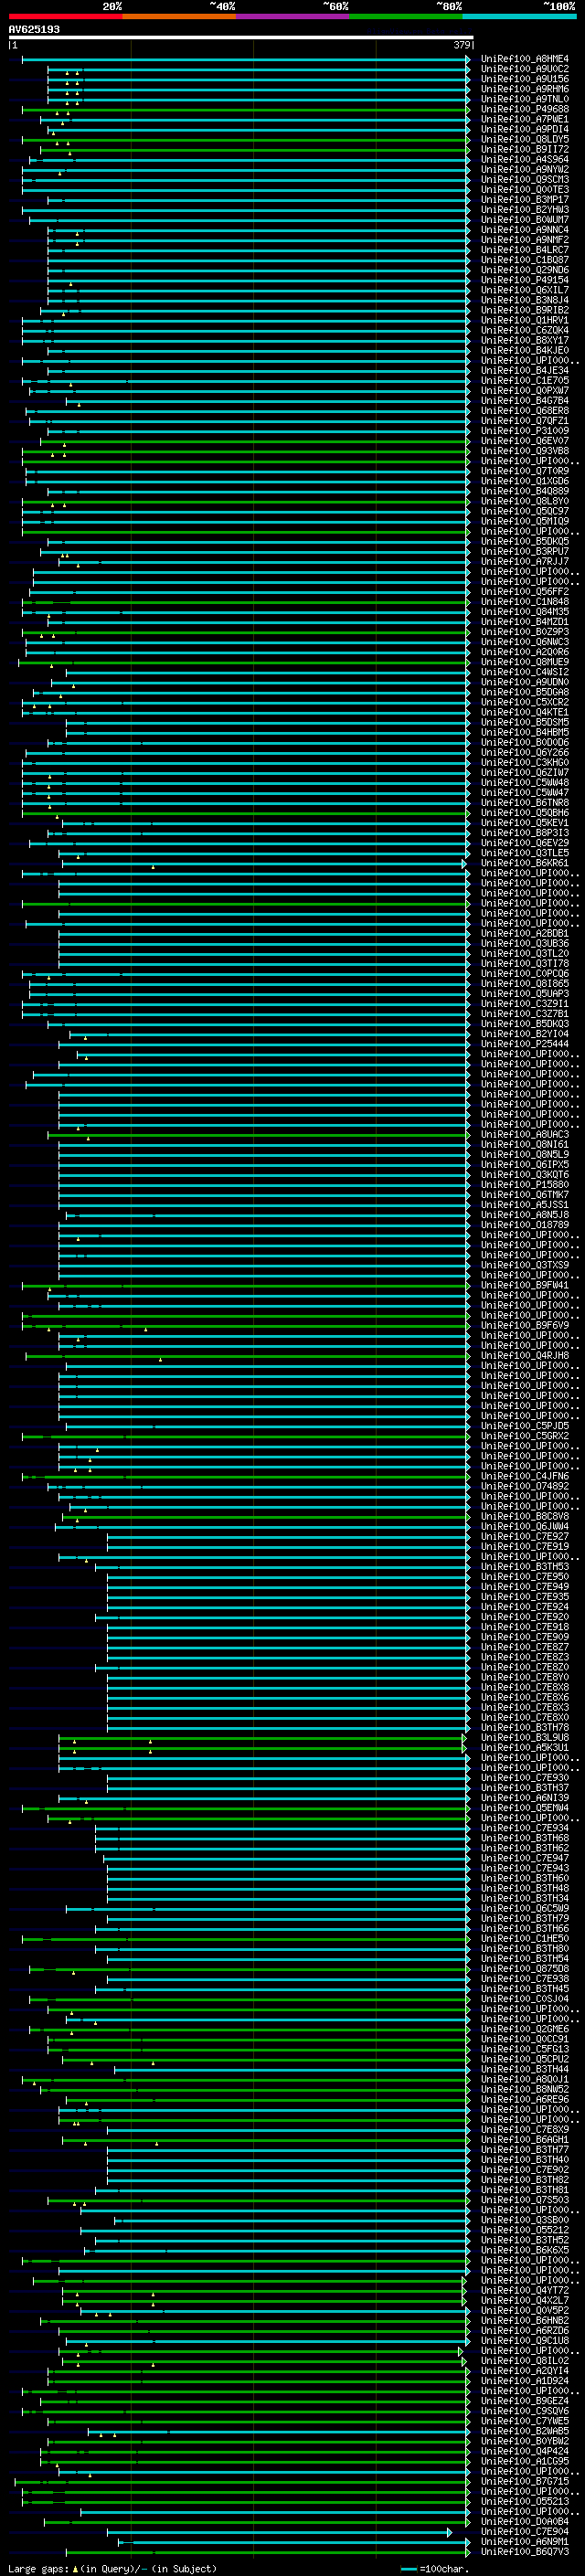Click on UniRef100_P49154 label
This screenshot has height=2576, width=585.
524,280
